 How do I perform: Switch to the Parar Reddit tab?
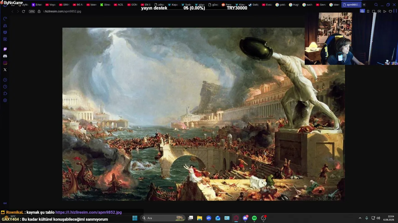pyautogui.click(x=226, y=5)
